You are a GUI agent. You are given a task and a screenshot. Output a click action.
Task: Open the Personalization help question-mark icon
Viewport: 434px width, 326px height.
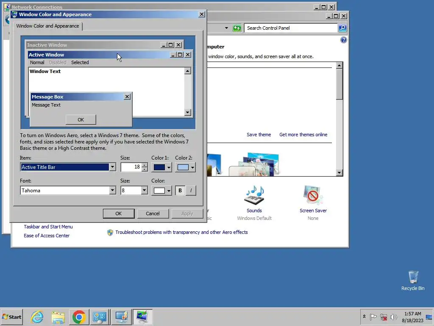[343, 40]
